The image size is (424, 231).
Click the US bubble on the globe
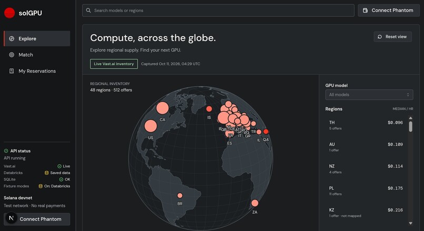pos(150,126)
